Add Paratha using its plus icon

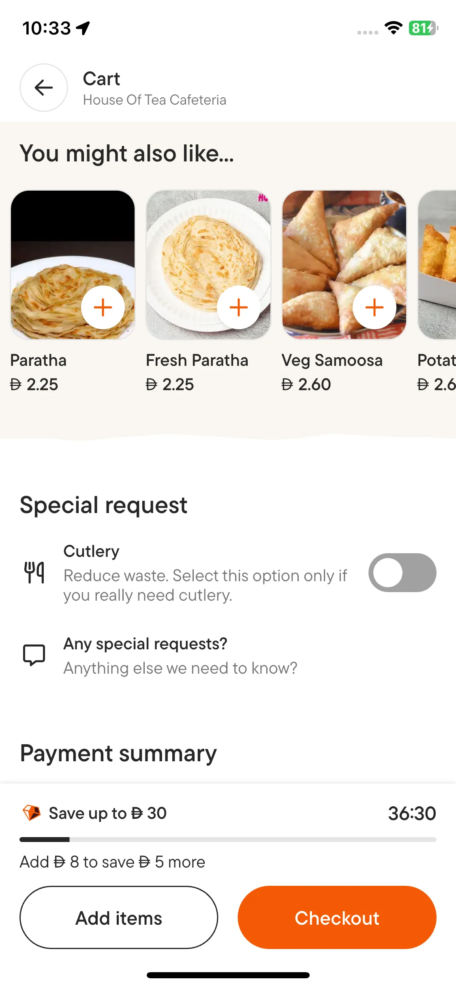pyautogui.click(x=103, y=307)
